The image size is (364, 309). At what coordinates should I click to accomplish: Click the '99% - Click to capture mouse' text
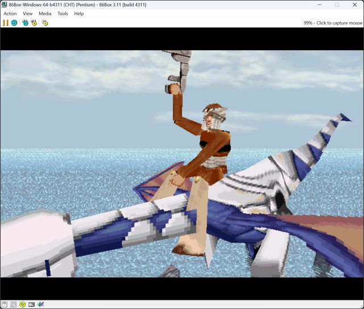pos(333,23)
